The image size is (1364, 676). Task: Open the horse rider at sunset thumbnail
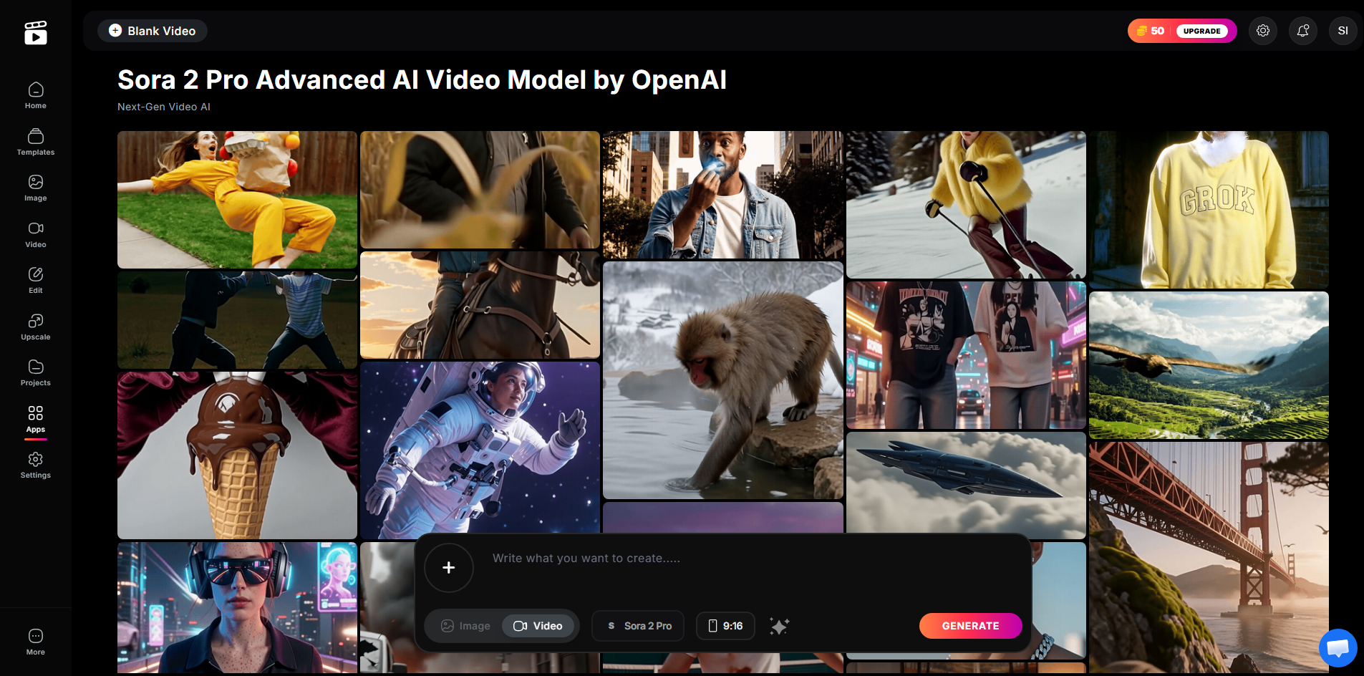(x=480, y=305)
